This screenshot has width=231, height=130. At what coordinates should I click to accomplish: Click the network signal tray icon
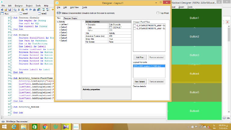click(201, 127)
